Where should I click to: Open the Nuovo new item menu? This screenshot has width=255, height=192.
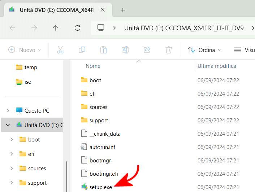pos(25,50)
